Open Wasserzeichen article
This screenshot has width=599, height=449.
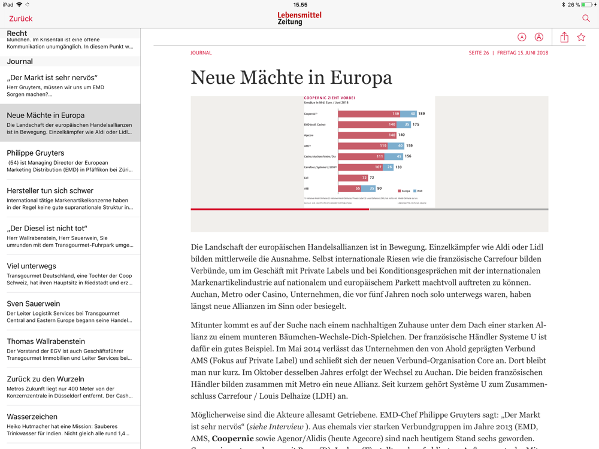point(70,424)
